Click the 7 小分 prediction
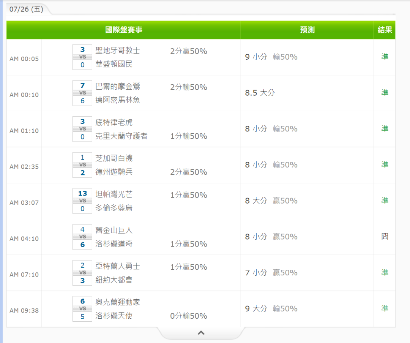Image resolution: width=410 pixels, height=343 pixels. [256, 273]
